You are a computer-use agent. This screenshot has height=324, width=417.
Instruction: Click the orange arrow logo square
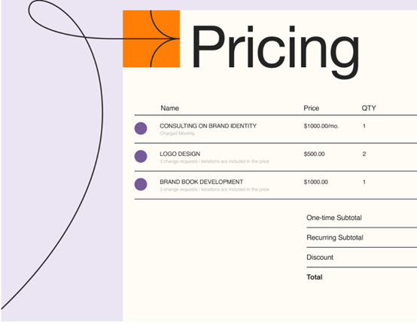[x=151, y=38]
